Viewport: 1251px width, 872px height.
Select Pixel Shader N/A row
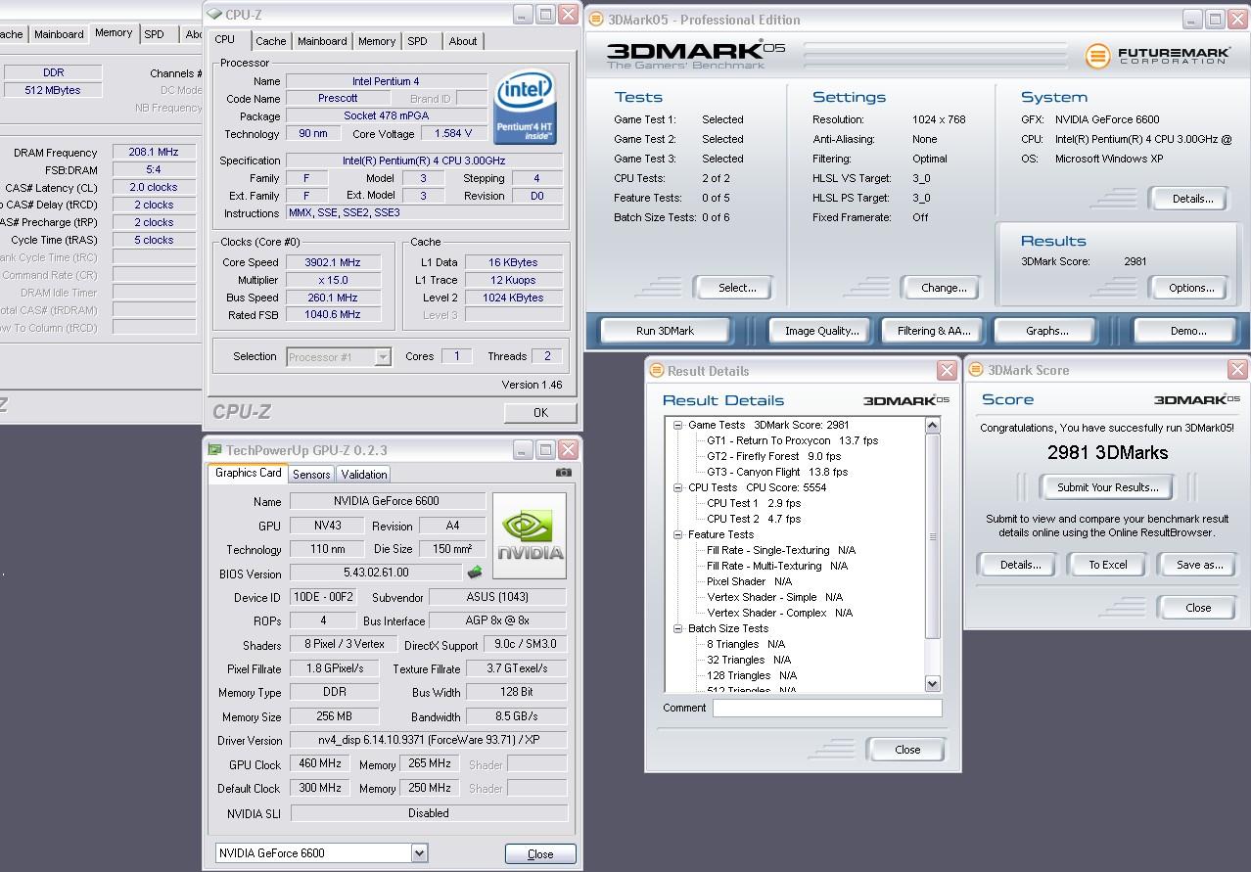coord(749,581)
